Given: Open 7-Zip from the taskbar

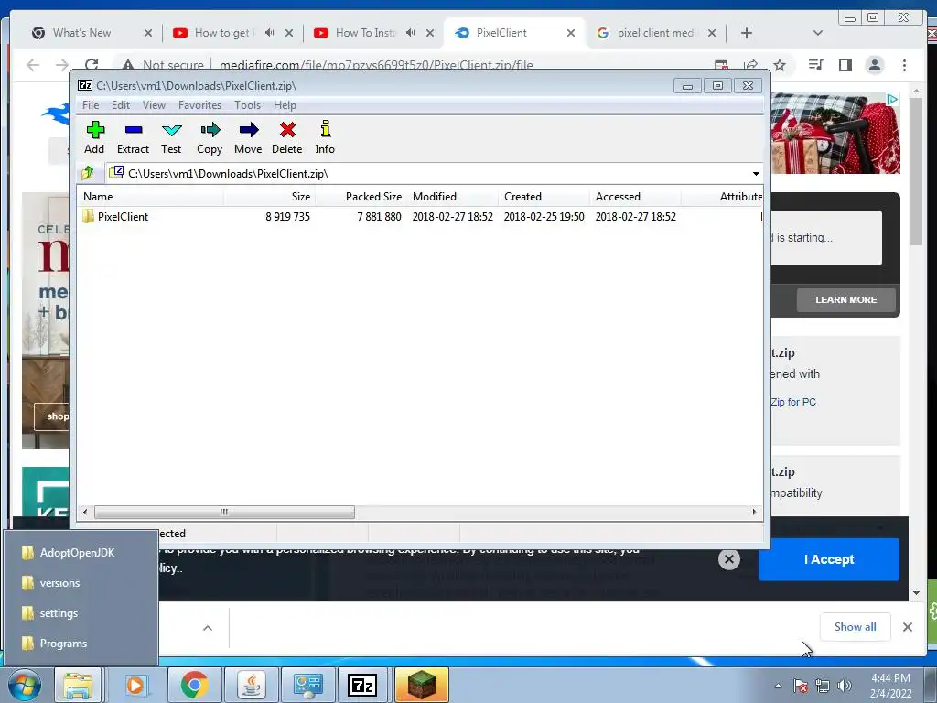Looking at the screenshot, I should tap(362, 685).
